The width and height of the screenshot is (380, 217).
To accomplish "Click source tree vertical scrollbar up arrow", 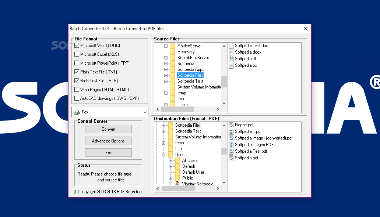I will (224, 46).
